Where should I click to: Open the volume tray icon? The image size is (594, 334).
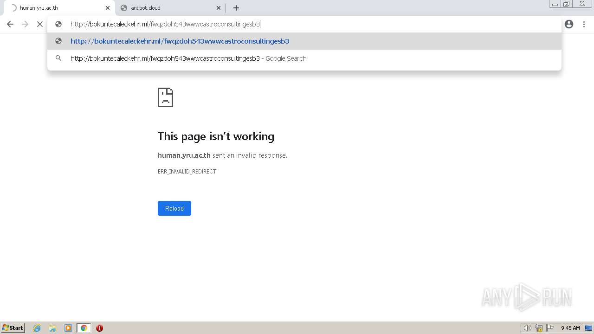528,328
